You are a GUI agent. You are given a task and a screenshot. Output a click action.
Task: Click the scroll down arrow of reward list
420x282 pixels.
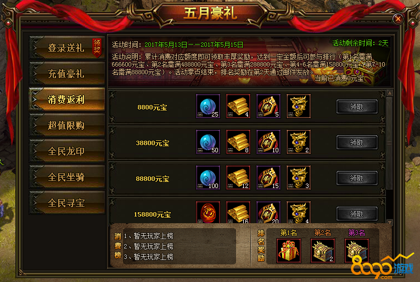(x=390, y=222)
